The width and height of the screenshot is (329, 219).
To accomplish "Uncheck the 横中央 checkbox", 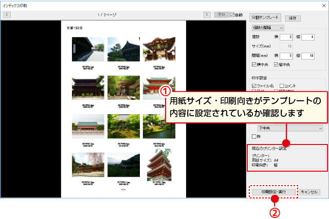I will click(254, 65).
